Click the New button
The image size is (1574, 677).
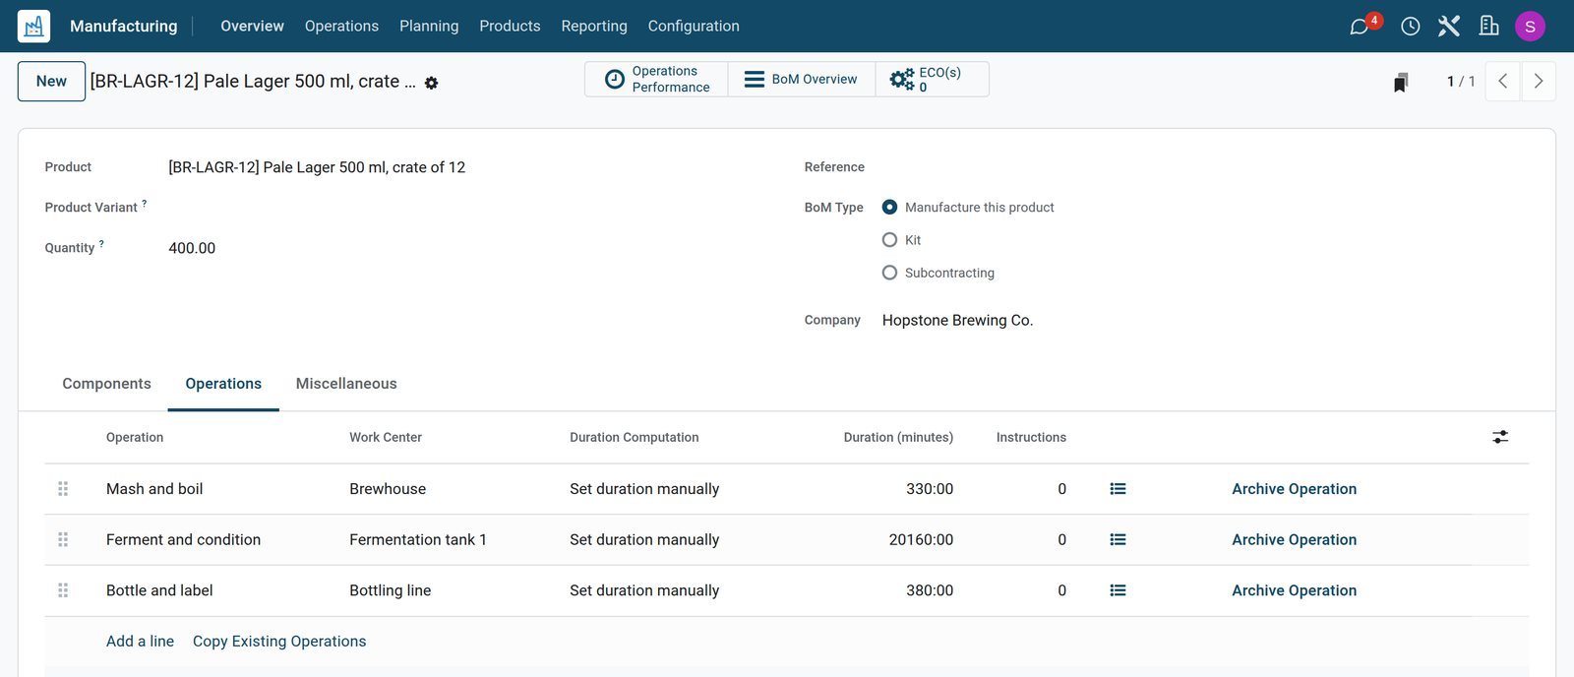click(51, 82)
